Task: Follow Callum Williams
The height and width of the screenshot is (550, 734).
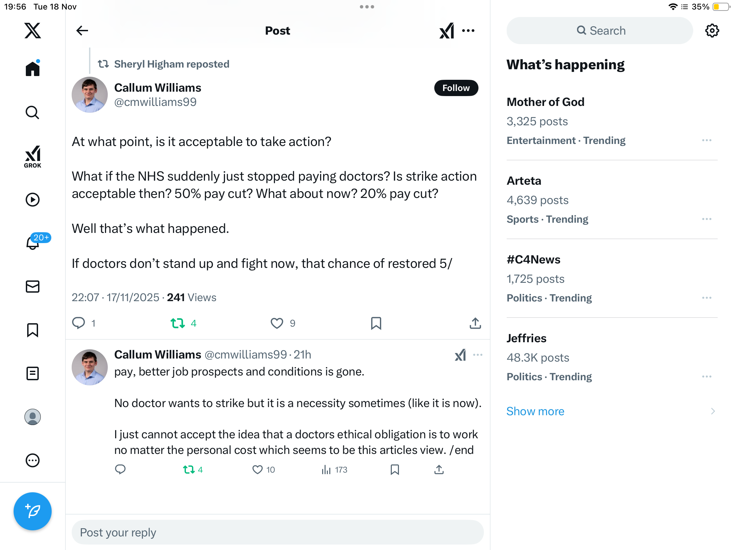Action: point(456,88)
